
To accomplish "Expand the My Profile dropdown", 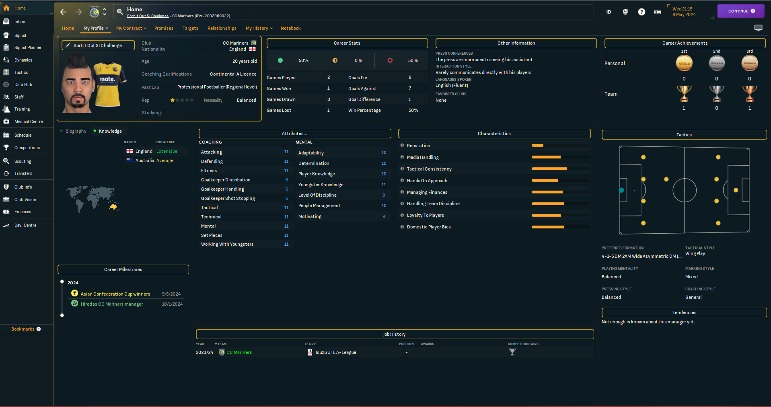I will point(96,28).
